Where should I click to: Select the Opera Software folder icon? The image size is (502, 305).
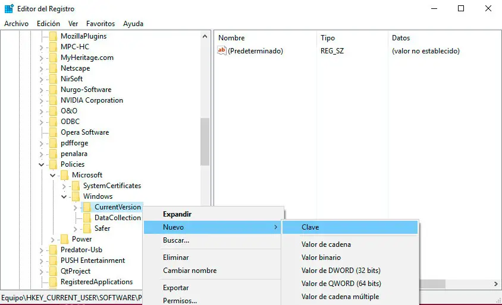(x=53, y=132)
